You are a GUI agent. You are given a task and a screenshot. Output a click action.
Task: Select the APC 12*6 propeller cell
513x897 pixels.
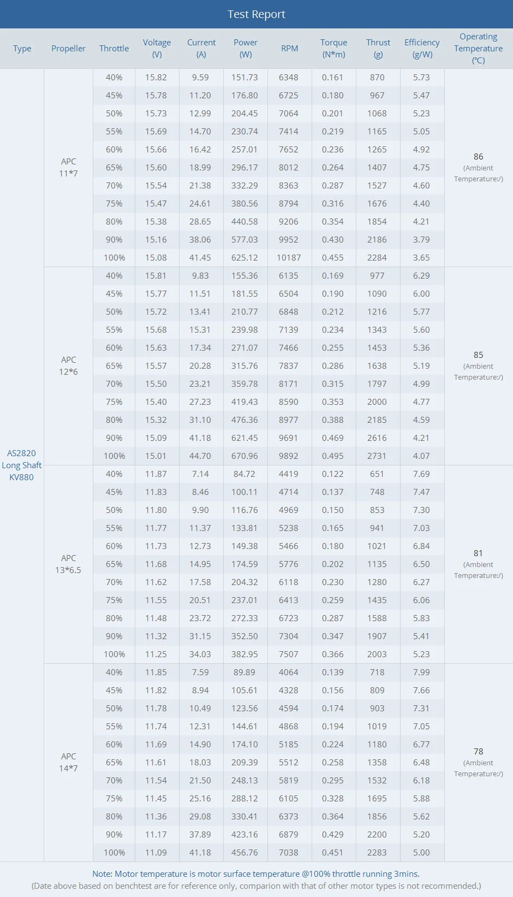pos(68,366)
